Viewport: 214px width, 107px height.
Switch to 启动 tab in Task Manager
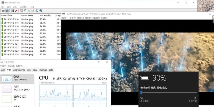29,70
